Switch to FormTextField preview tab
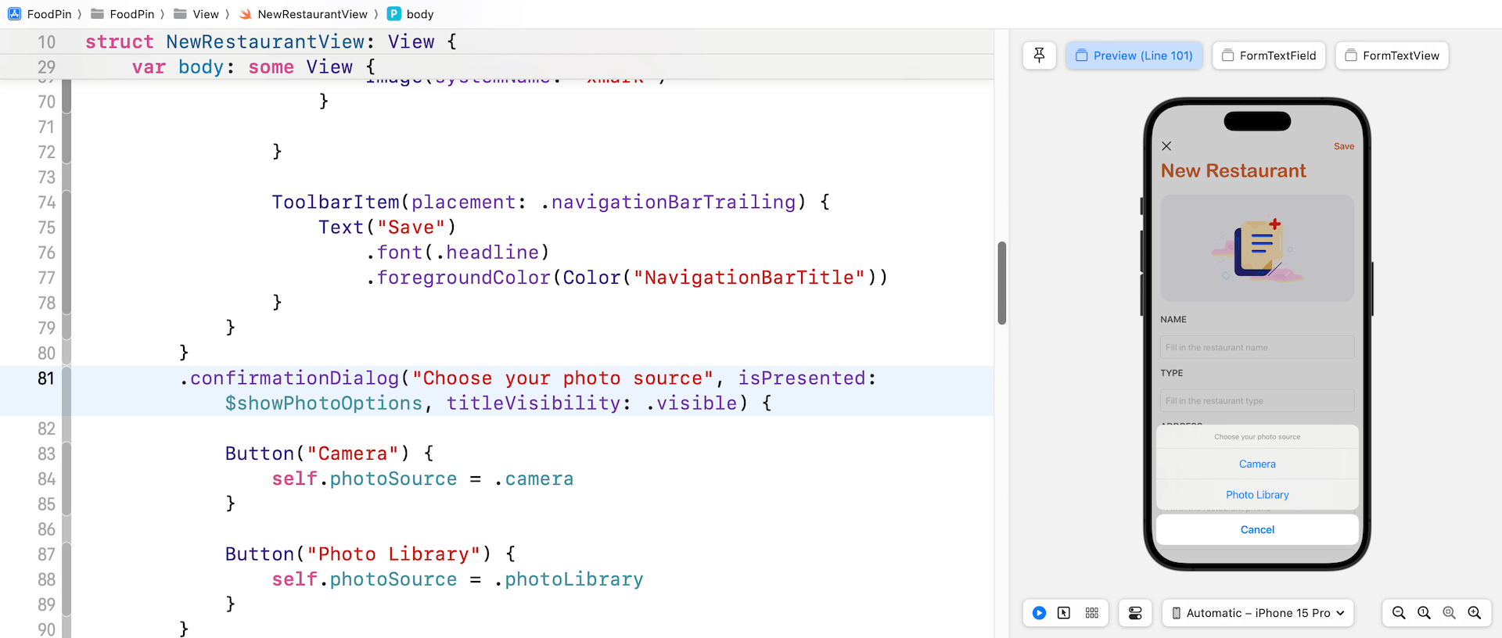This screenshot has height=638, width=1502. pyautogui.click(x=1269, y=56)
